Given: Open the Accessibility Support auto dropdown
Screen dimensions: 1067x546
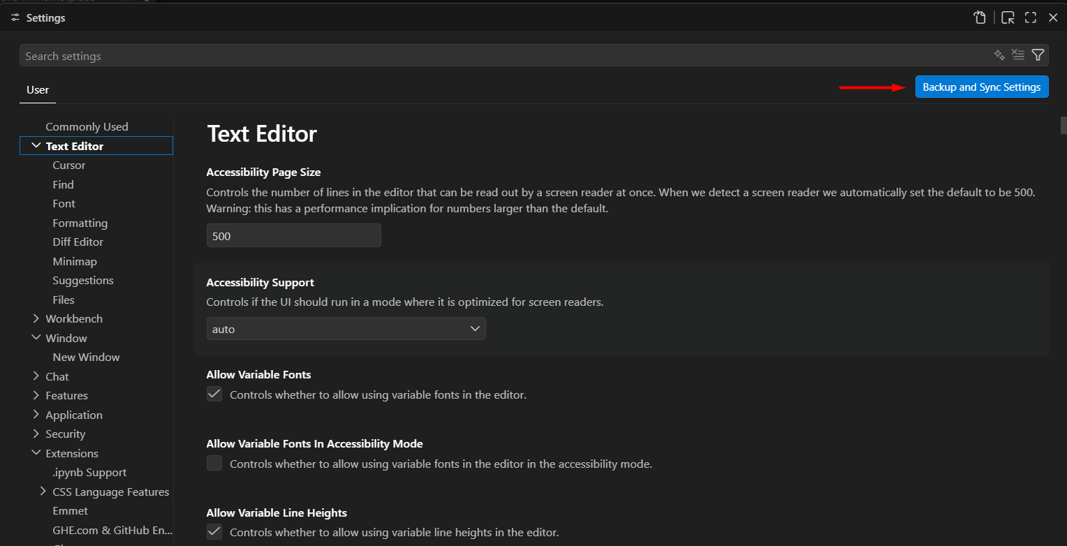Looking at the screenshot, I should pos(346,329).
